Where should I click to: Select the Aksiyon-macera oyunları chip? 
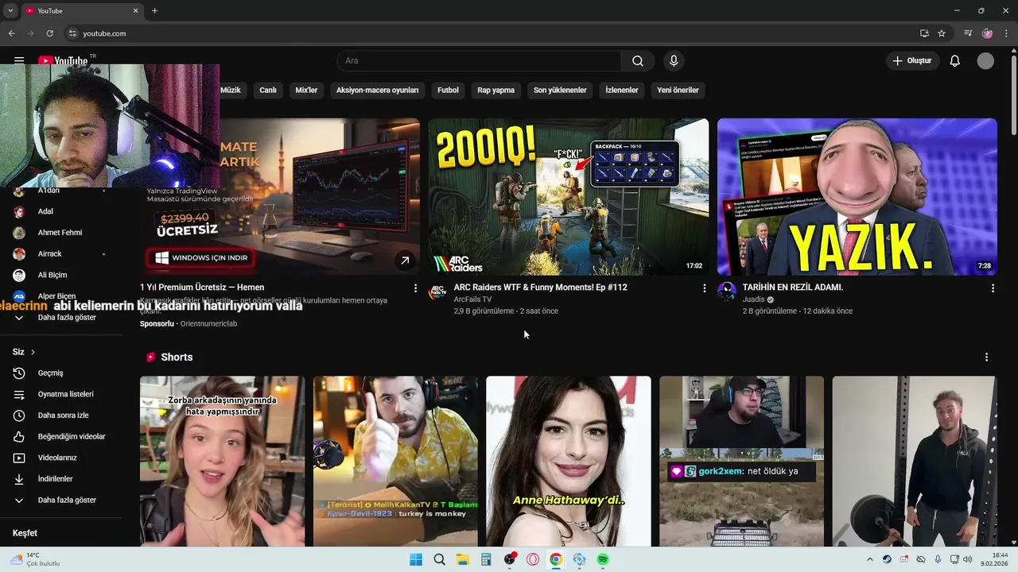[x=377, y=91]
